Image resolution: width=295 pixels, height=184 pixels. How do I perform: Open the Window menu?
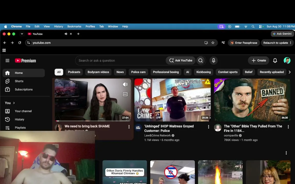coord(113,27)
